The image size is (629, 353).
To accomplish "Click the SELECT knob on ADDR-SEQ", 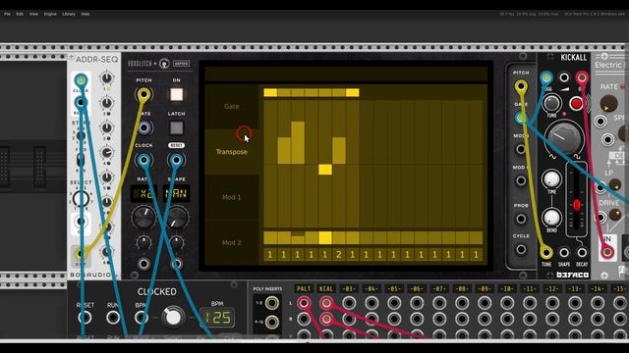I will (81, 198).
